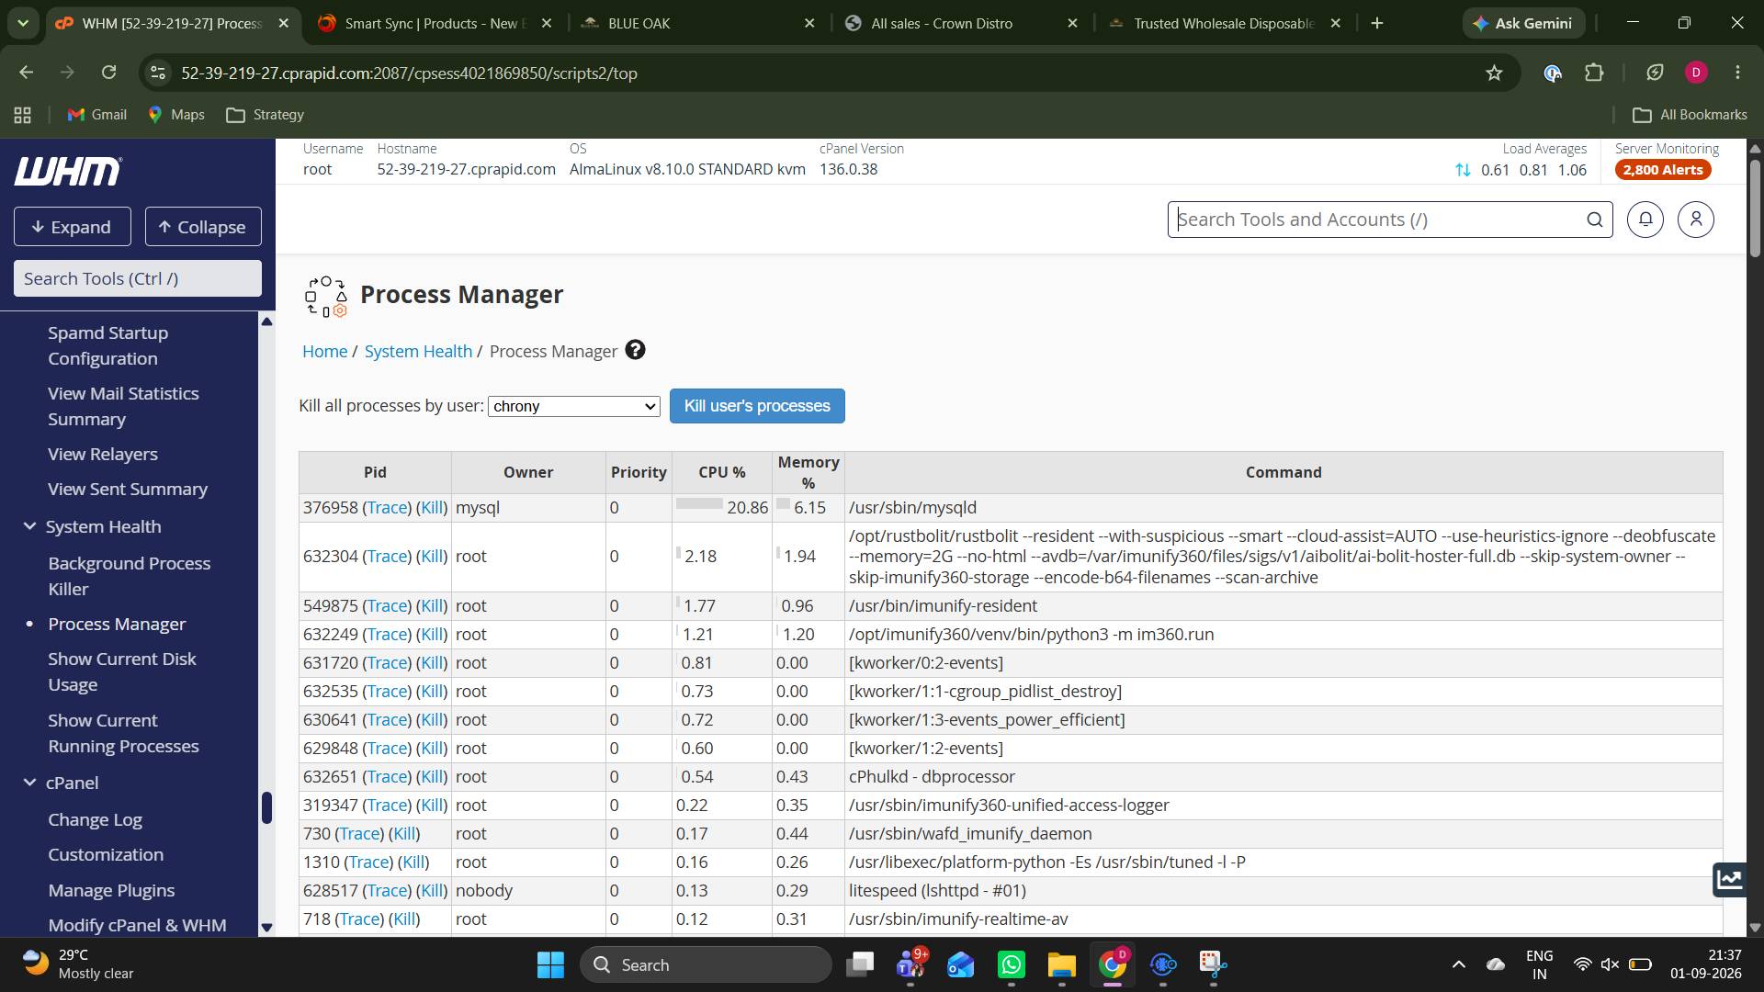Open the notifications bell icon
The image size is (1764, 992).
[x=1645, y=220]
